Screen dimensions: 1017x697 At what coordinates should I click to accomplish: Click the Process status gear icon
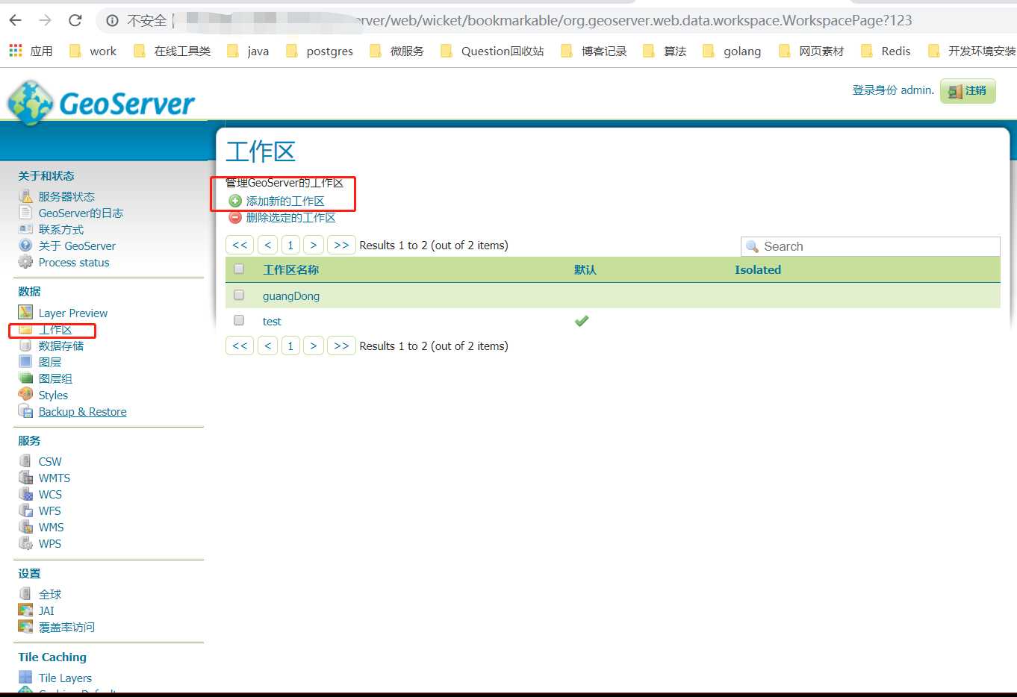point(25,262)
